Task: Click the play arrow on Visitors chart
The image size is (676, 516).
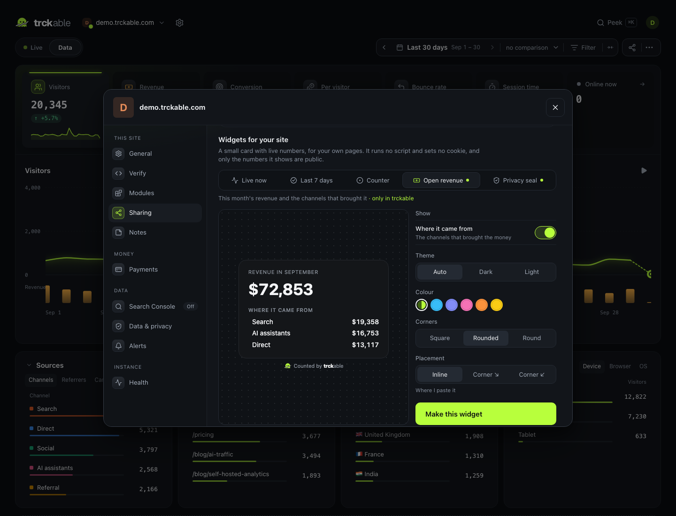Action: coord(644,170)
